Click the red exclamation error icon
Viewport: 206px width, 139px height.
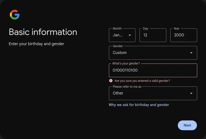coord(111,81)
